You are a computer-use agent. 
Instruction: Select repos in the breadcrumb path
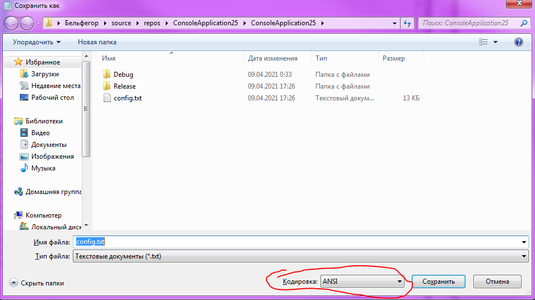coord(152,23)
